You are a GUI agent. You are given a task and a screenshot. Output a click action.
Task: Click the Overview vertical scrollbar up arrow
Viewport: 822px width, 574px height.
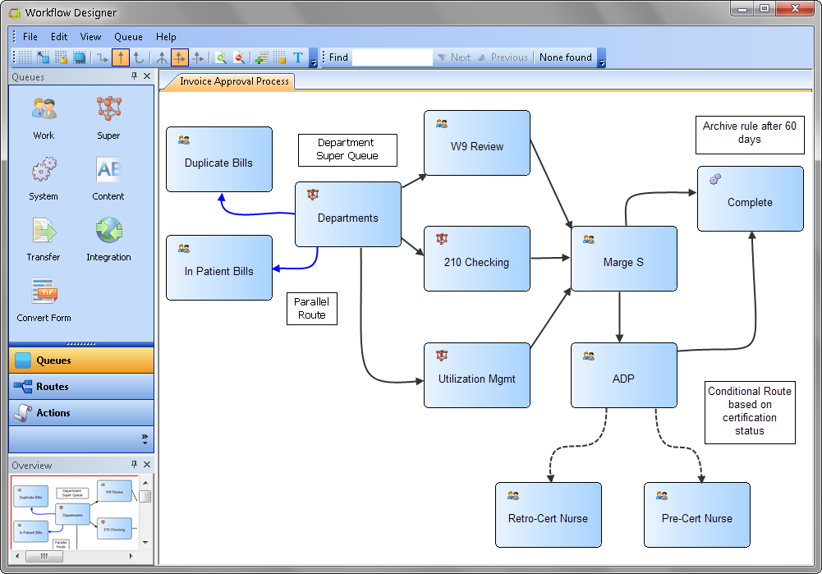(145, 482)
